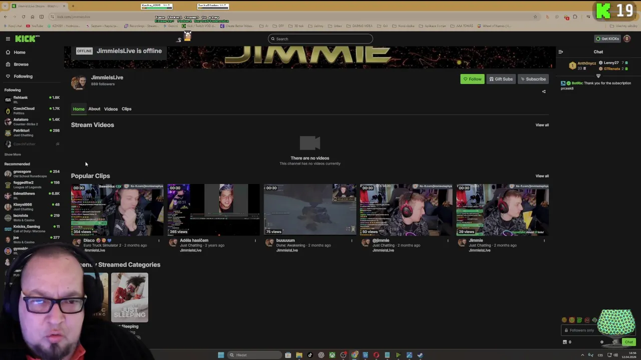This screenshot has width=641, height=360.
Task: Open offline CzechFather channel in sidebar
Action: coord(32,144)
